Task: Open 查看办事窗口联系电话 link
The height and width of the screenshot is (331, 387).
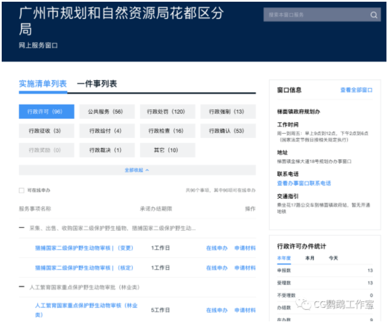Action: [x=303, y=184]
